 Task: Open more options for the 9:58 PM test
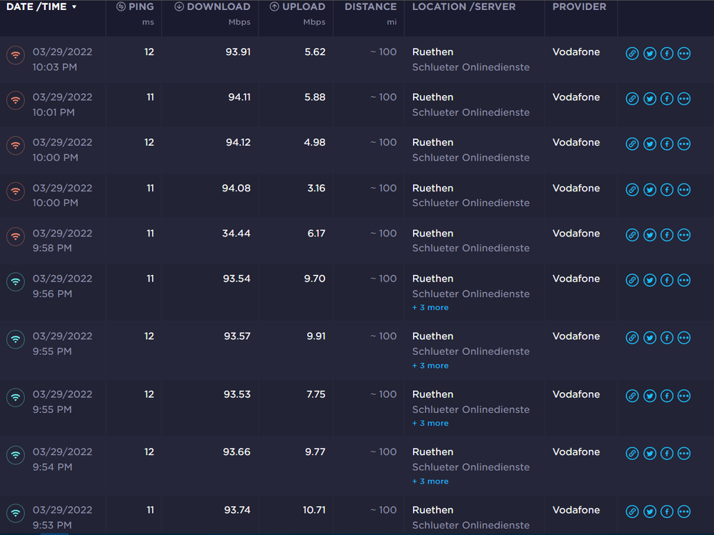click(x=684, y=235)
